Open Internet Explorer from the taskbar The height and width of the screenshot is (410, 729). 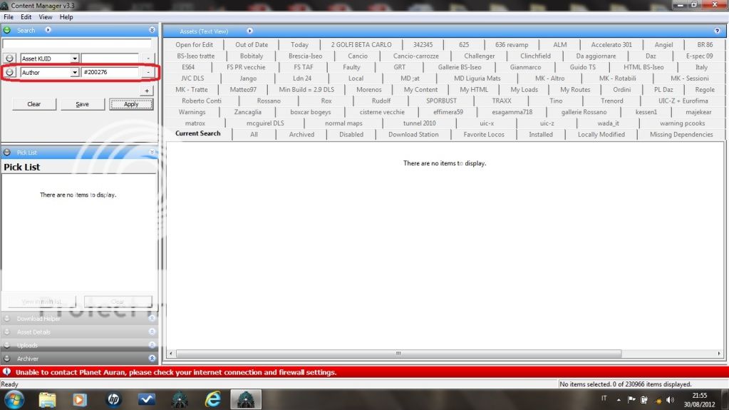coord(212,399)
